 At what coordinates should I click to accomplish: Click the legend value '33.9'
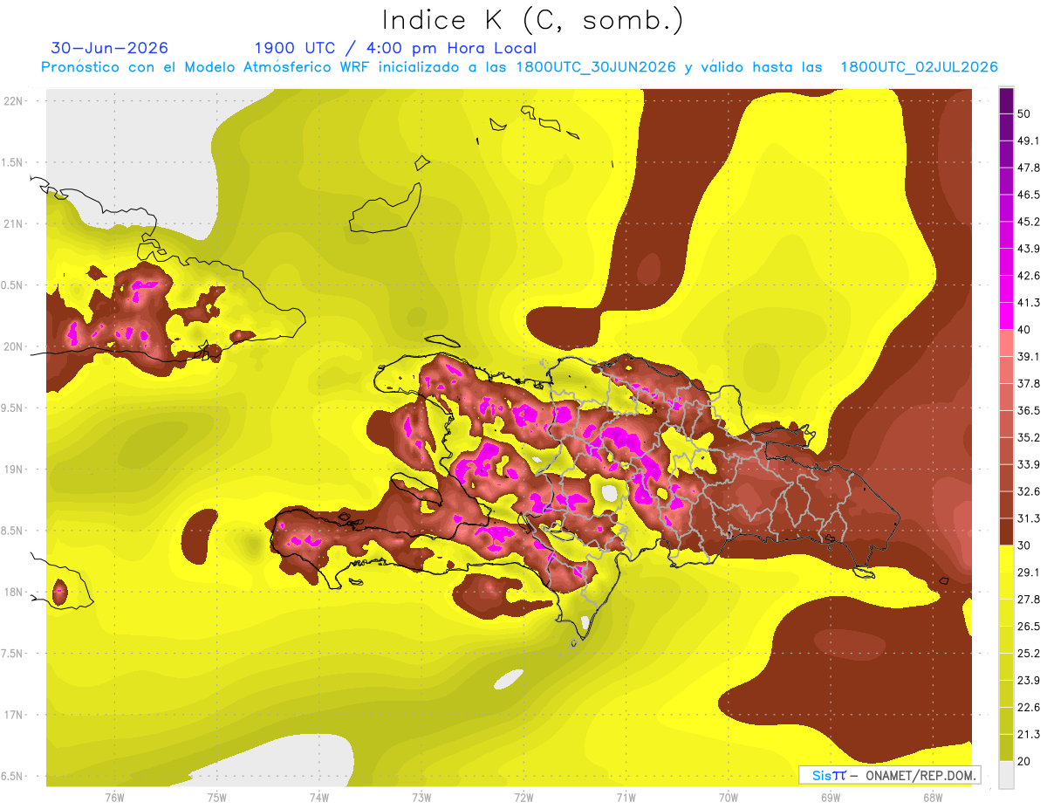point(1029,464)
